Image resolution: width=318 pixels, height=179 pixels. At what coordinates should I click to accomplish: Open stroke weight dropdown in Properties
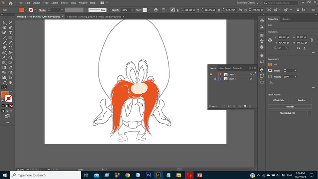coord(295,71)
